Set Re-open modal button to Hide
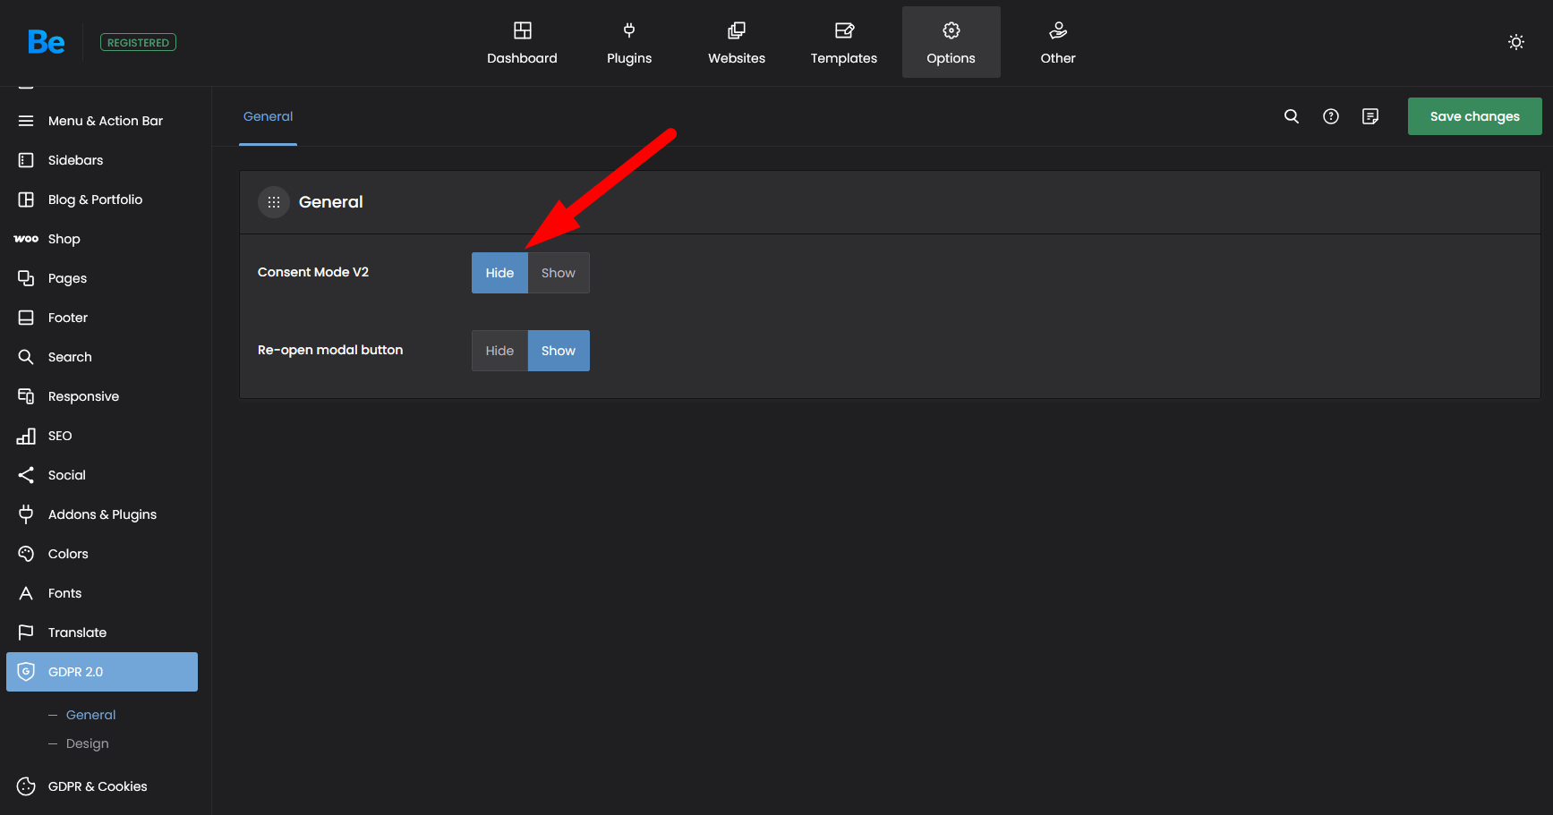Viewport: 1553px width, 815px height. 499,351
